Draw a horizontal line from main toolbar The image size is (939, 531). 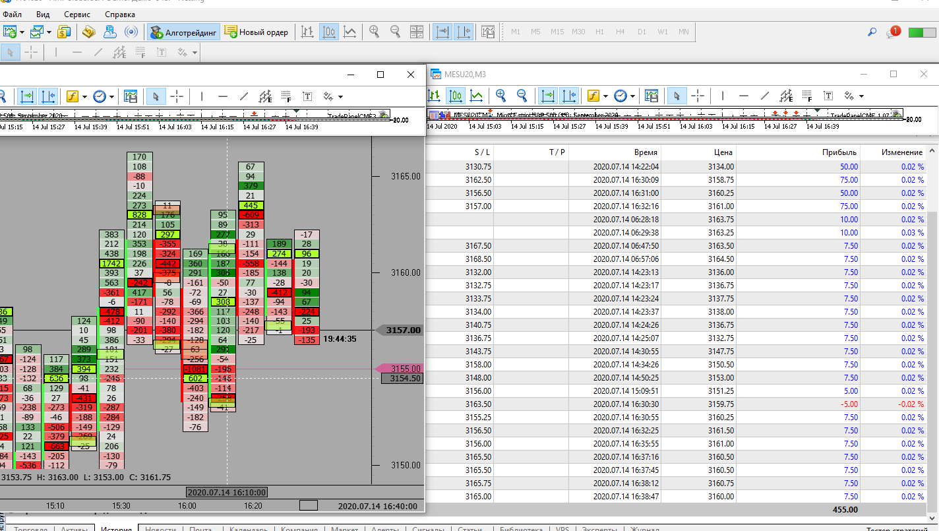pyautogui.click(x=77, y=52)
